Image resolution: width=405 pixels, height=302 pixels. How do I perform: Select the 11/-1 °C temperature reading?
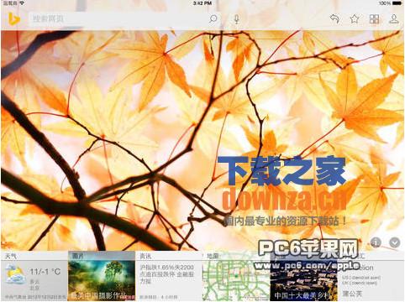[x=45, y=272]
